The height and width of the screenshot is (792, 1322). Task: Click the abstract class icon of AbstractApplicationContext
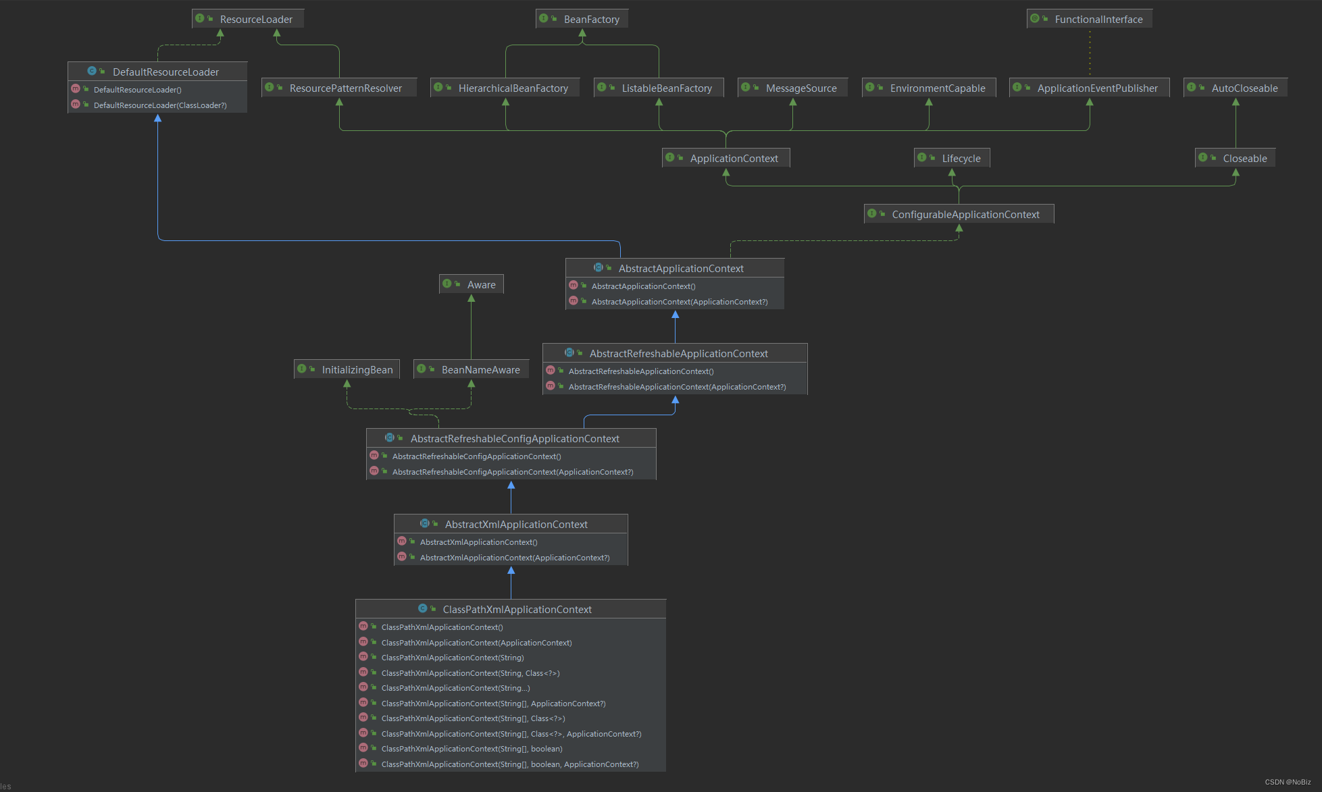[x=598, y=268]
